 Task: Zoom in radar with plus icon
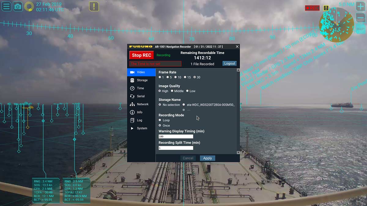pos(361,8)
